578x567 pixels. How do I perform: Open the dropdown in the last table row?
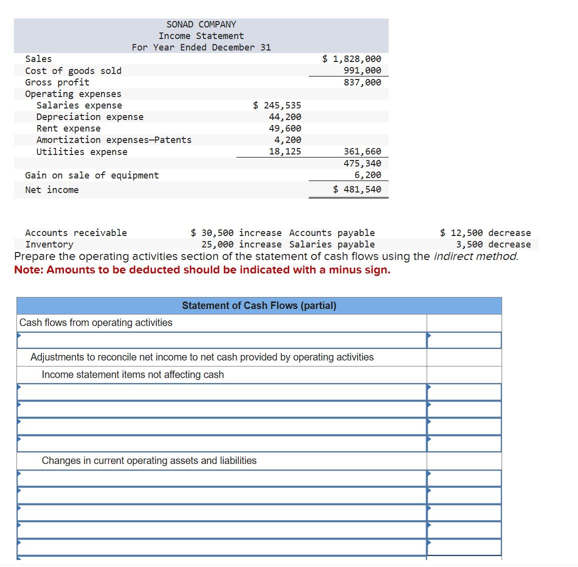tap(220, 546)
